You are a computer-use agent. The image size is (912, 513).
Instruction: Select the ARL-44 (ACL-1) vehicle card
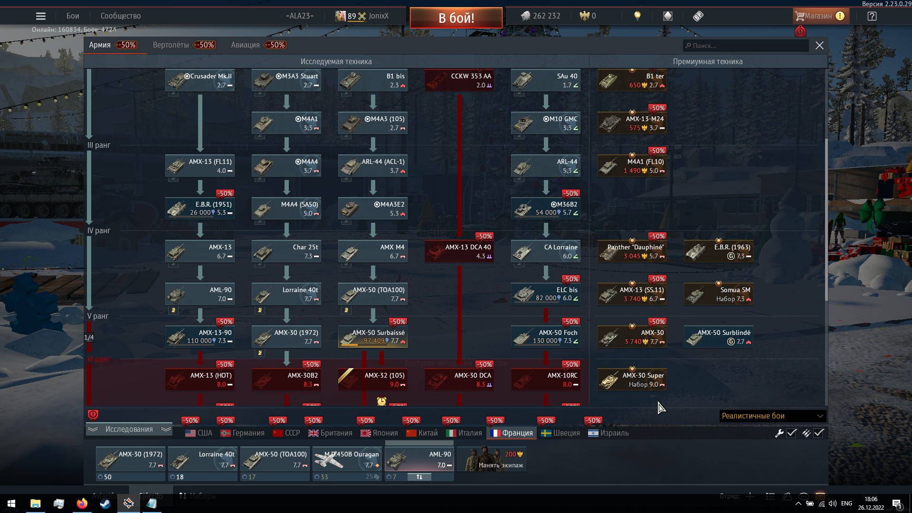pyautogui.click(x=373, y=166)
